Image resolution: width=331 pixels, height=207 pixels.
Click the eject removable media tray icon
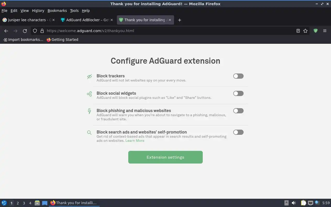click(x=287, y=203)
